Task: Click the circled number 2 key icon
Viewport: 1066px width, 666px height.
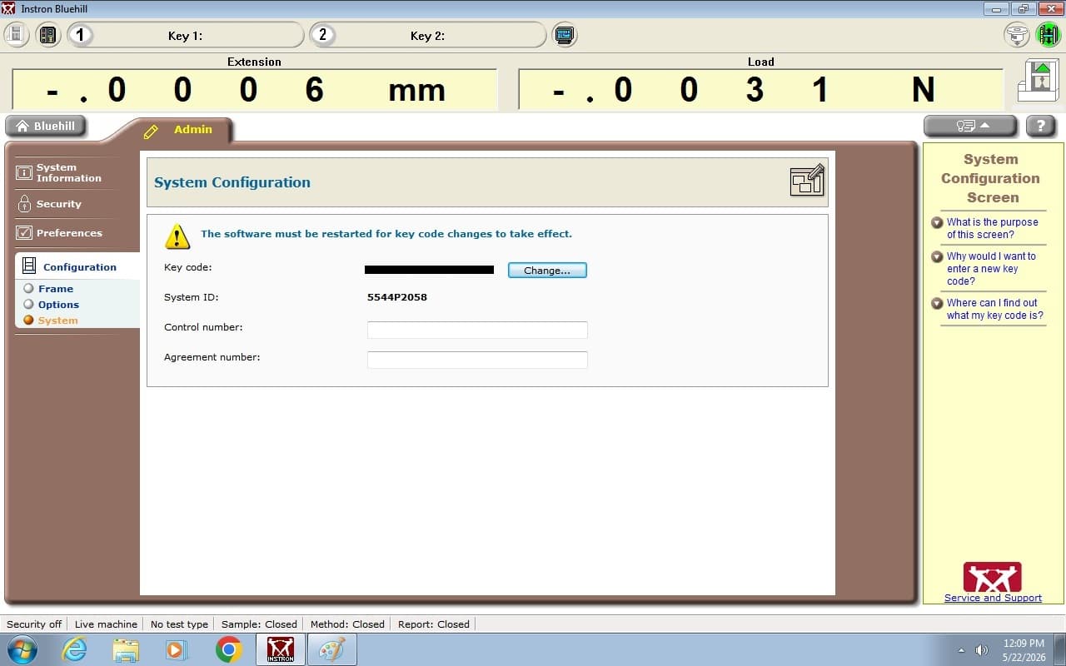Action: point(322,35)
